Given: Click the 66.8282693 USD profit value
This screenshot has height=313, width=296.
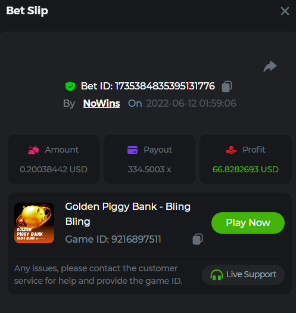Looking at the screenshot, I should 245,169.
